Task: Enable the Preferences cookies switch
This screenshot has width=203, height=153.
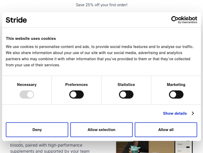Action: tap(76, 95)
